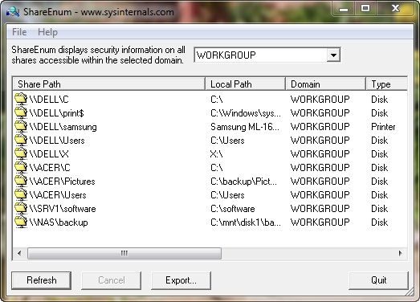Screen dimensions: 420x302
Task: Open the File menu
Action: coord(19,32)
